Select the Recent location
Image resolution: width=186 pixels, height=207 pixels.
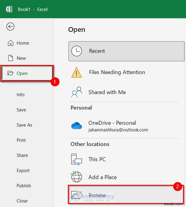click(x=126, y=51)
